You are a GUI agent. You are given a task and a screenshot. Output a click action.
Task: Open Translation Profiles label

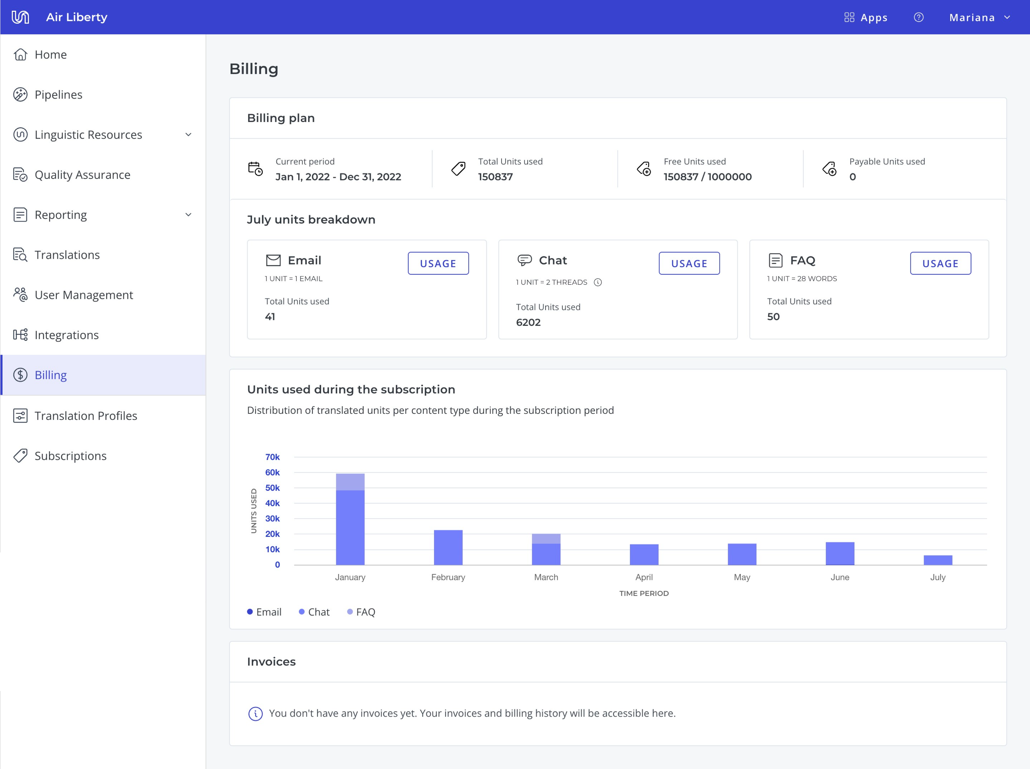[86, 415]
